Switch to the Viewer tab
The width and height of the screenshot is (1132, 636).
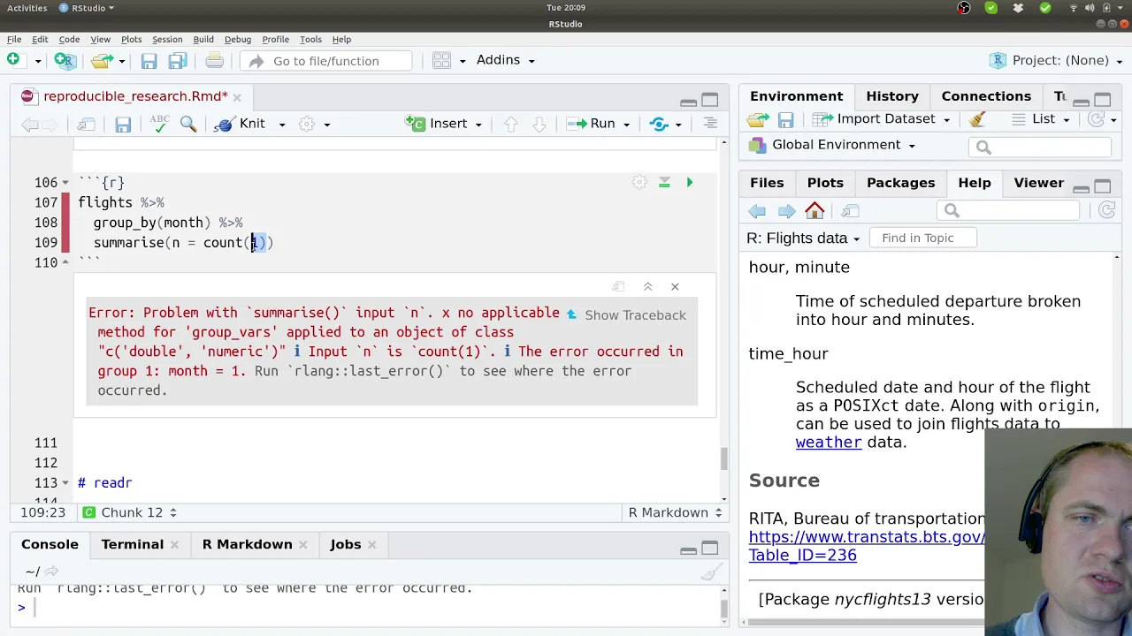pyautogui.click(x=1038, y=183)
